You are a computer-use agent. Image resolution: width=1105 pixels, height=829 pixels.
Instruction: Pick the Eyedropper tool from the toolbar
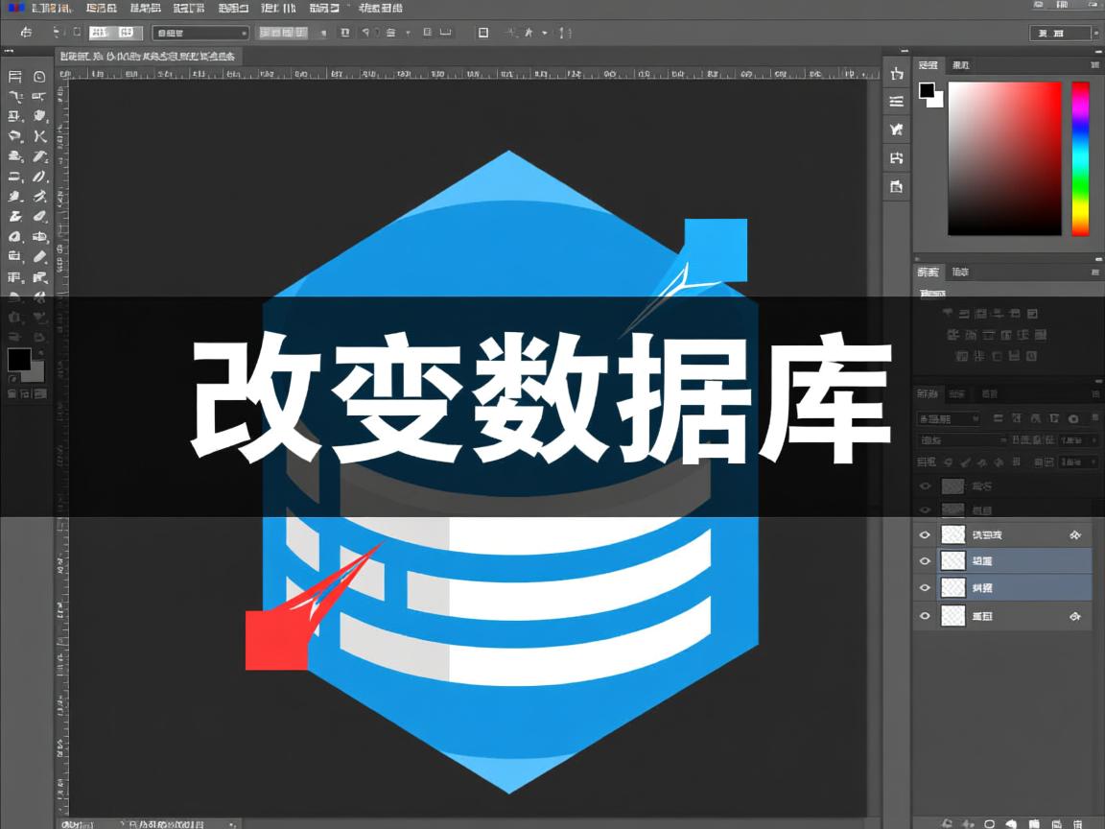pyautogui.click(x=39, y=117)
